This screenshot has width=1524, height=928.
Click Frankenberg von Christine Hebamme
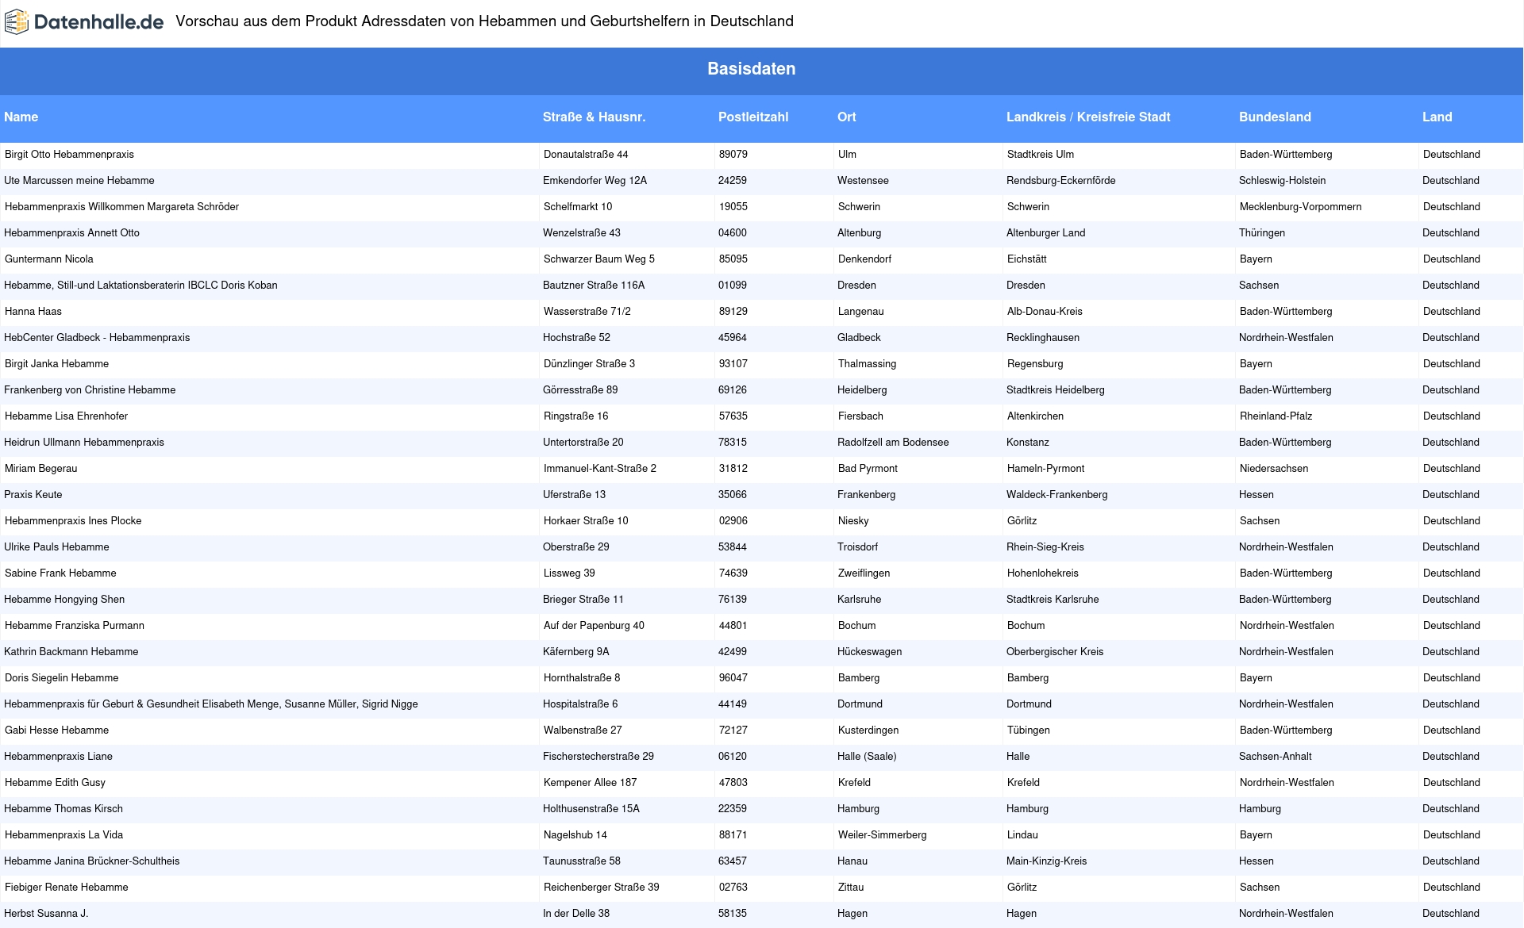(x=90, y=390)
